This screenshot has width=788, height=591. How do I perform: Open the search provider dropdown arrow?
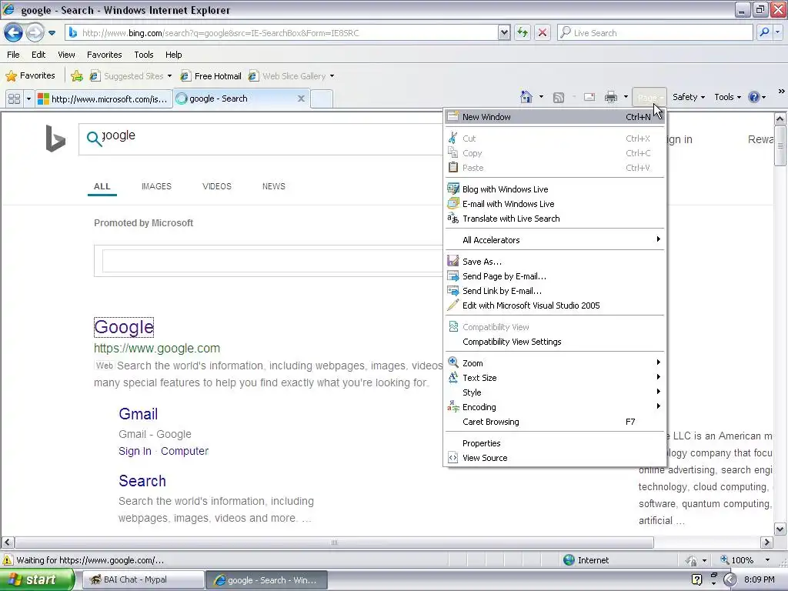[778, 32]
